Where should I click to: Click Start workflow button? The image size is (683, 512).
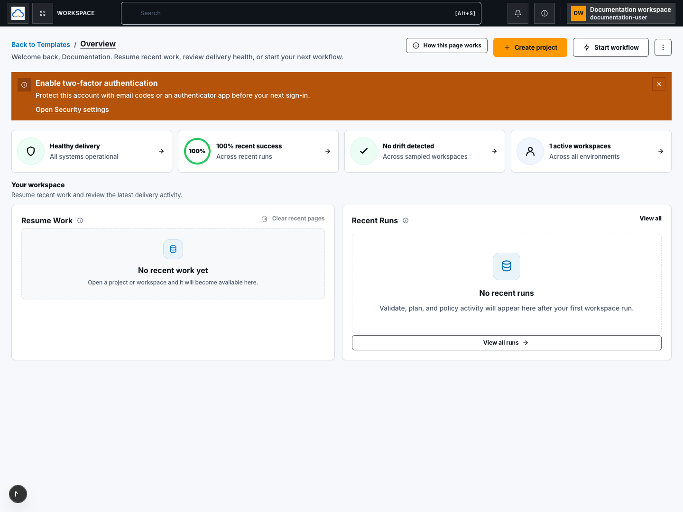(x=611, y=47)
